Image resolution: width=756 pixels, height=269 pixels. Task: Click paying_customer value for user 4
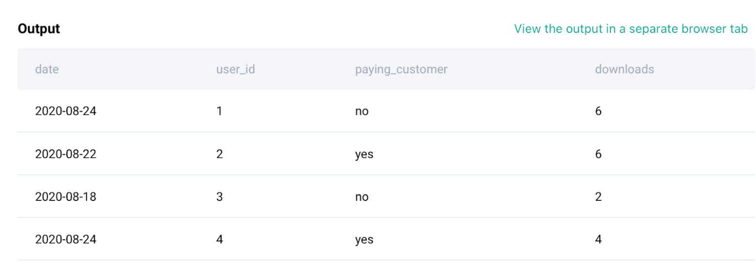[364, 240]
